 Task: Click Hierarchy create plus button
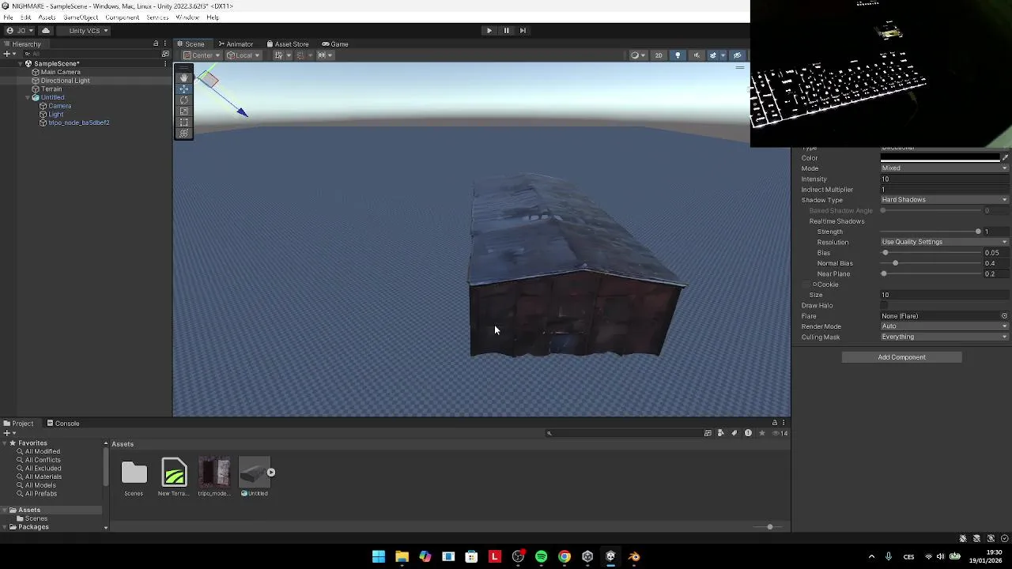click(7, 54)
